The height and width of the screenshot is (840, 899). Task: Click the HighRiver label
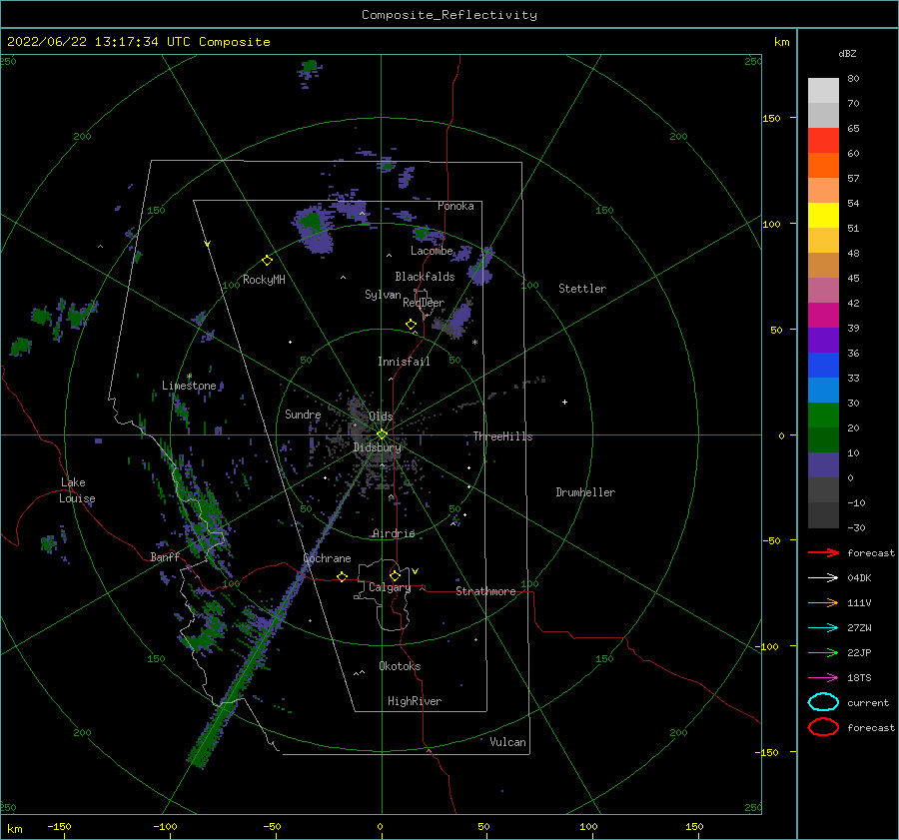[415, 701]
